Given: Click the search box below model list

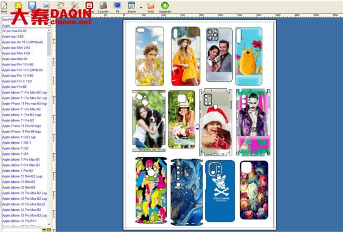Looking at the screenshot, I should click(20, 230).
